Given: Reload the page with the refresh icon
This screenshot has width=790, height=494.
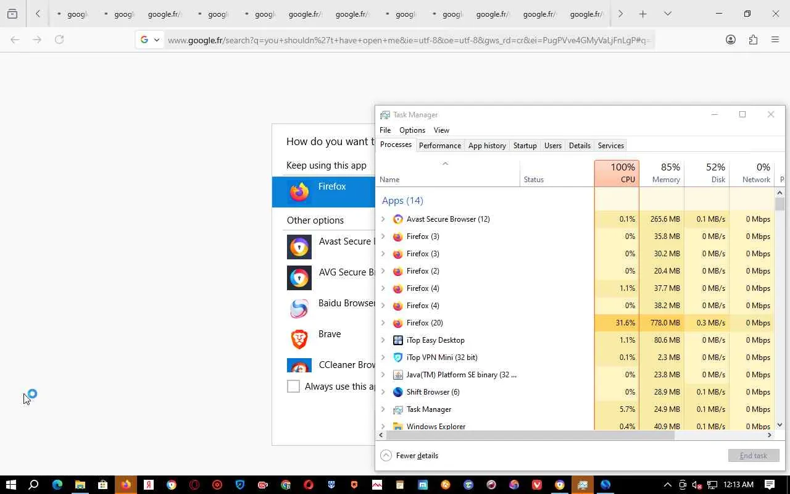Looking at the screenshot, I should coord(59,40).
